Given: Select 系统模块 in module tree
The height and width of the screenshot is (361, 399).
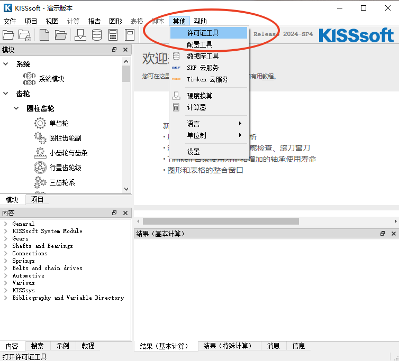Looking at the screenshot, I should click(x=51, y=79).
